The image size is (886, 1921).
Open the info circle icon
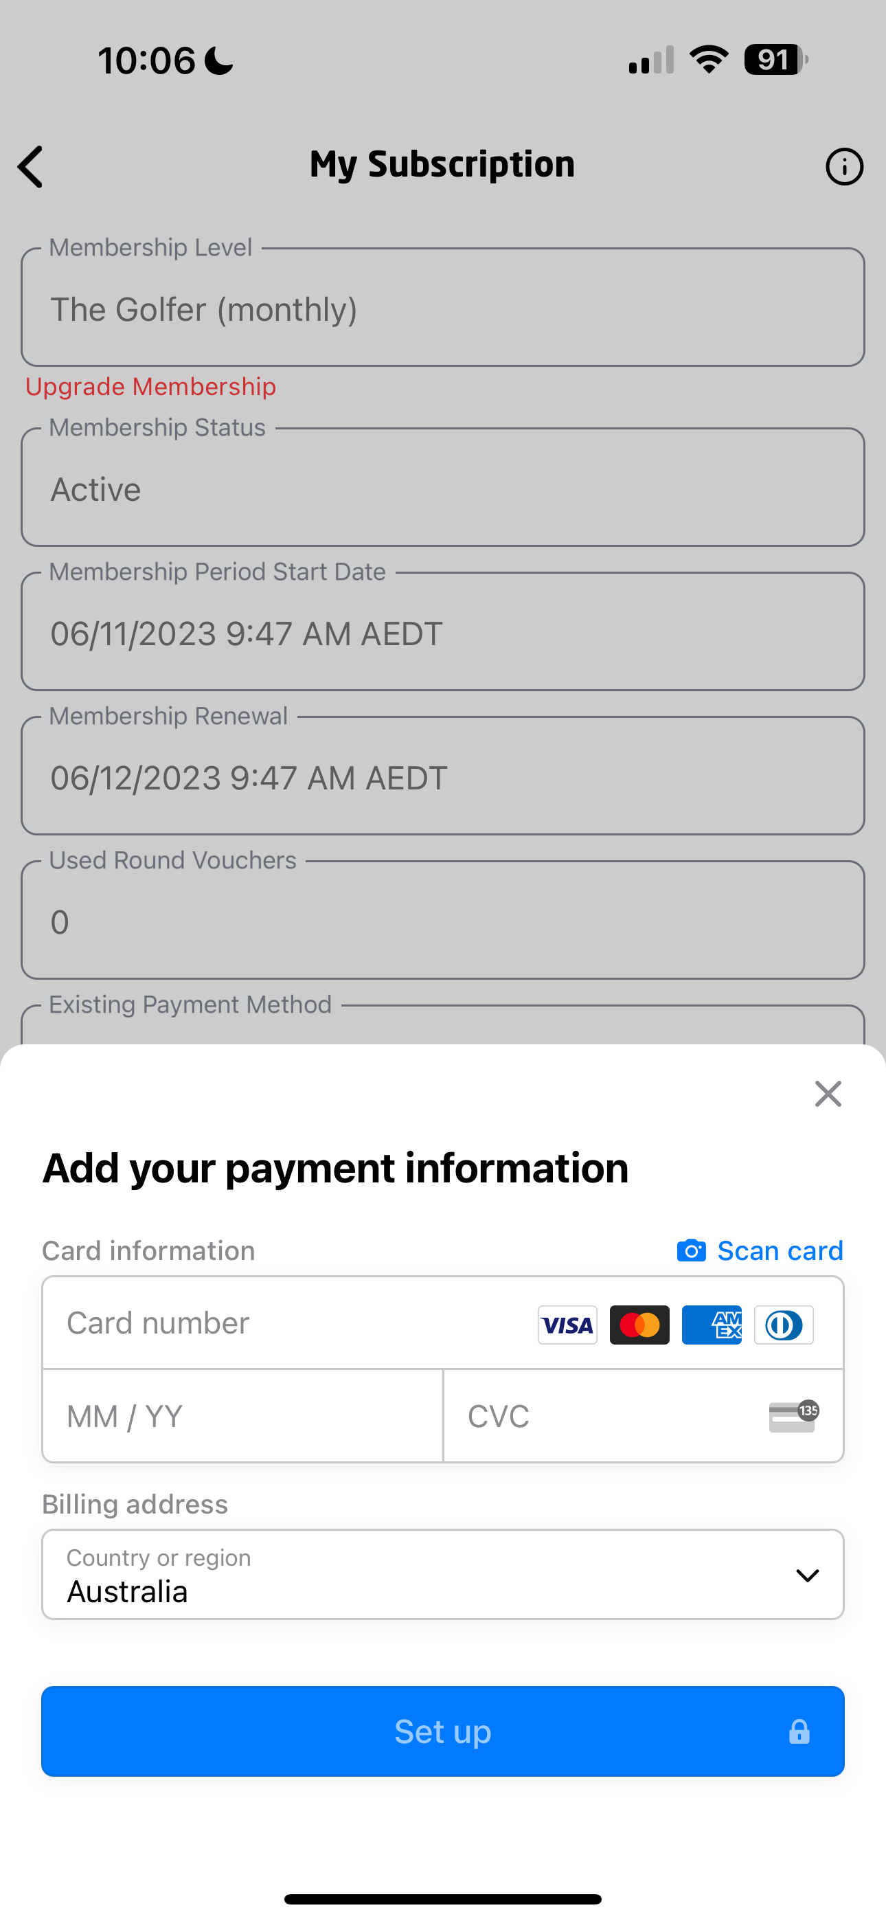844,166
